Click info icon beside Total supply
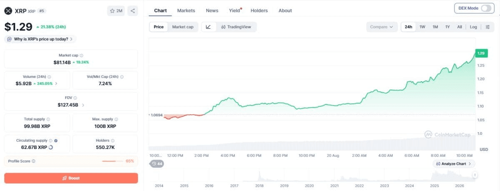The image size is (500, 191). 48,119
